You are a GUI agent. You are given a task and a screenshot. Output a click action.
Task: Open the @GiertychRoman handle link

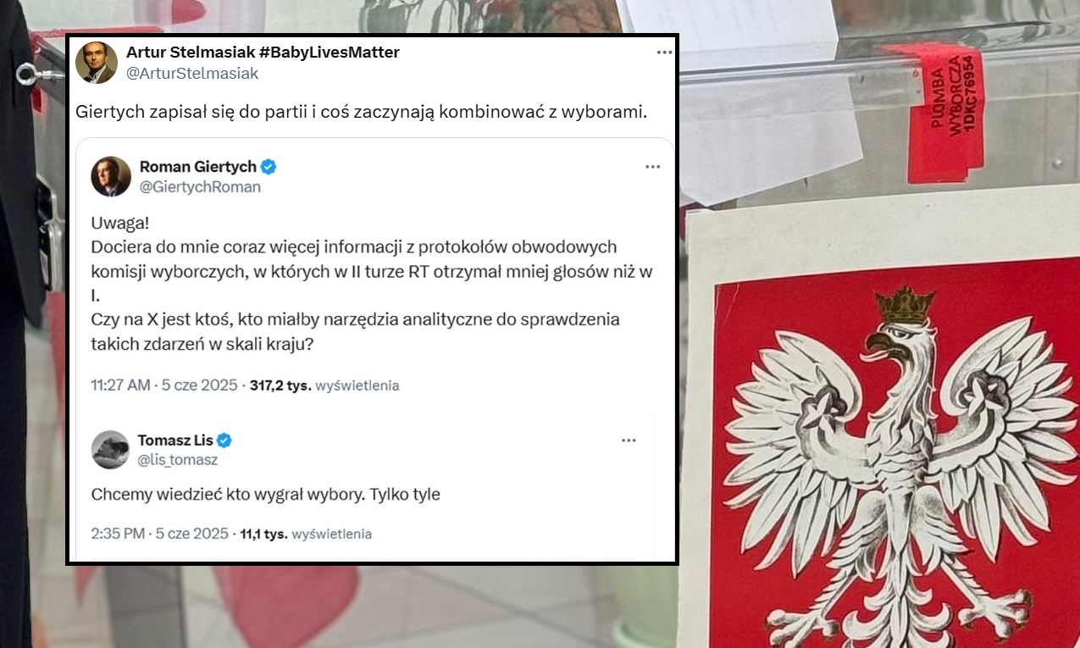click(200, 187)
